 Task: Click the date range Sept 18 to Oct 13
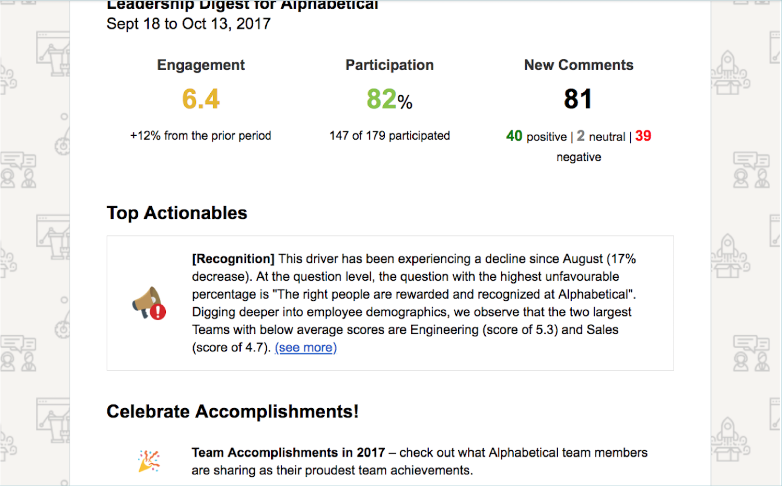188,24
